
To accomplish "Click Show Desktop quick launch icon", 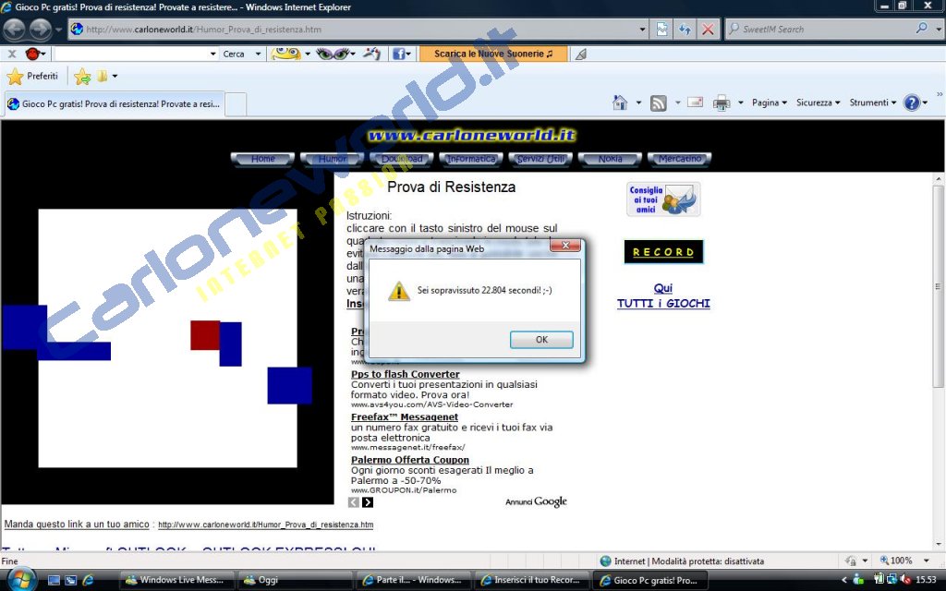I will click(x=54, y=580).
